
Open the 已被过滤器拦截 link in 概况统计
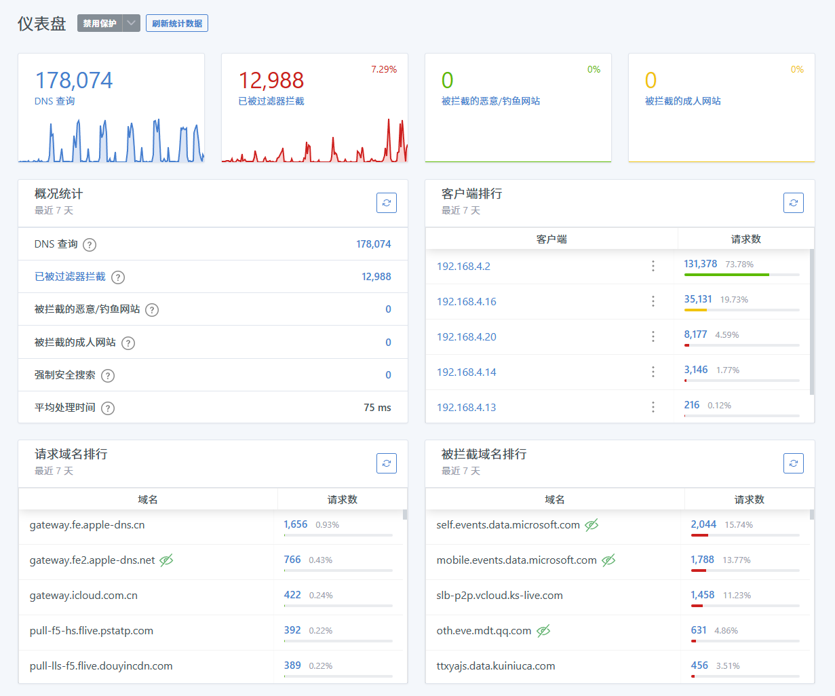(x=70, y=277)
